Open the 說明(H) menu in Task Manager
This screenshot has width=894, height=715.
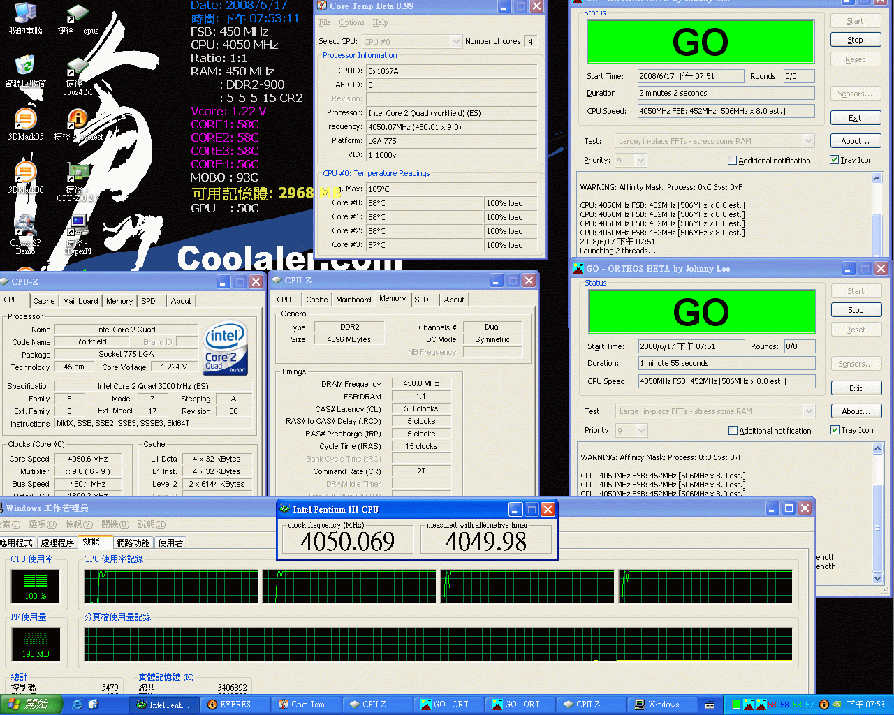(x=152, y=524)
